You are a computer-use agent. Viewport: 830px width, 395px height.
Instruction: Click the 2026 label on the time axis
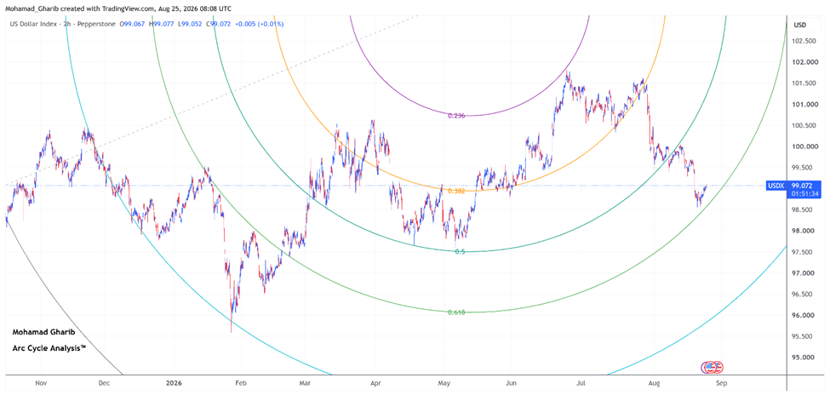173,381
